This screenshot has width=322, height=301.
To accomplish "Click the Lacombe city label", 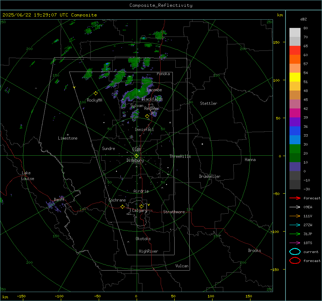I will [154, 90].
